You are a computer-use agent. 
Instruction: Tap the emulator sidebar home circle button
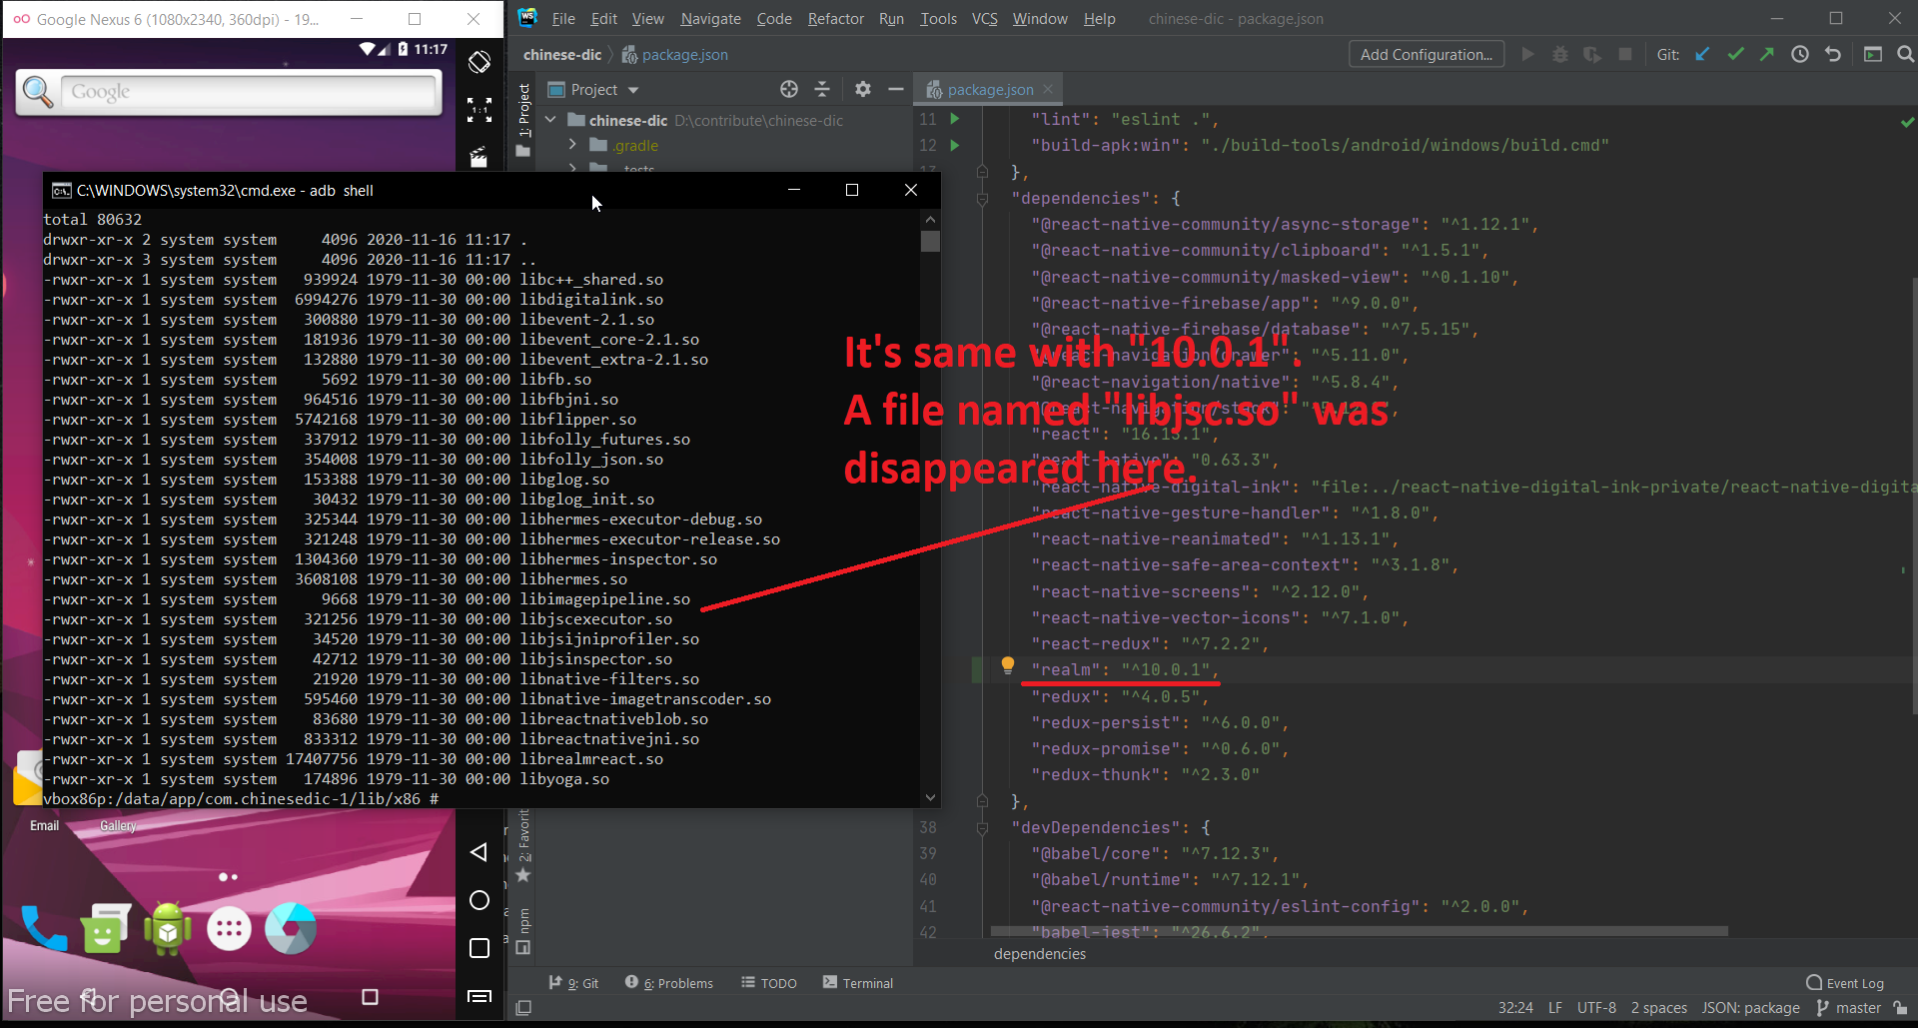(479, 900)
